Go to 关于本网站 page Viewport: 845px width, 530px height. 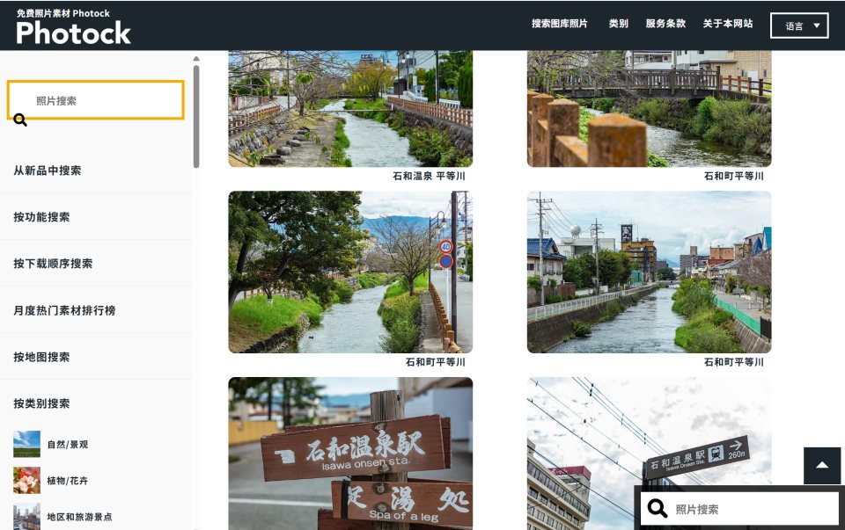(x=727, y=24)
